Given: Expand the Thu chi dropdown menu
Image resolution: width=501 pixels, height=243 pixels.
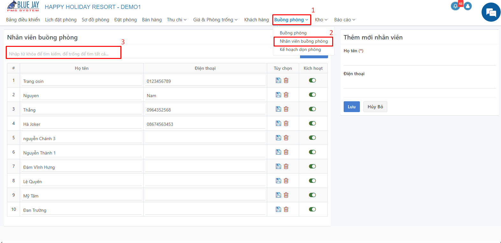Looking at the screenshot, I should click(177, 20).
